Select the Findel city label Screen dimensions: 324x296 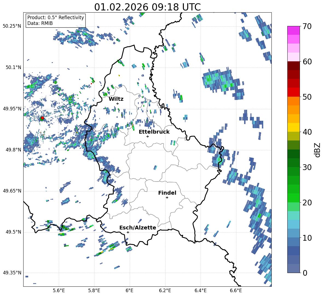click(167, 193)
